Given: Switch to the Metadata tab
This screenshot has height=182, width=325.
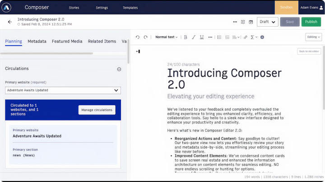Looking at the screenshot, I should [x=37, y=41].
